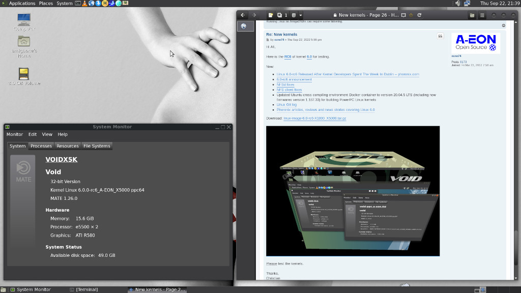521x293 pixels.
Task: Open the Linux 6.0-rc6 Released phoronix link
Action: (x=348, y=74)
